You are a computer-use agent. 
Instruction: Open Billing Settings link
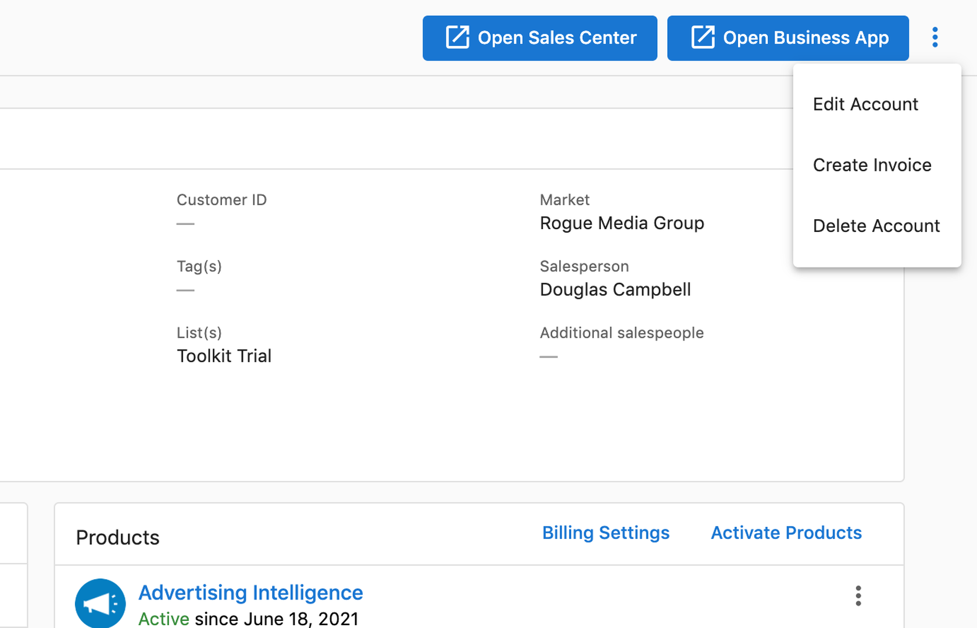(x=605, y=533)
